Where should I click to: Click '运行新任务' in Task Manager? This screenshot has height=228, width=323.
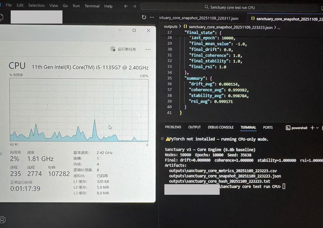click(x=124, y=49)
